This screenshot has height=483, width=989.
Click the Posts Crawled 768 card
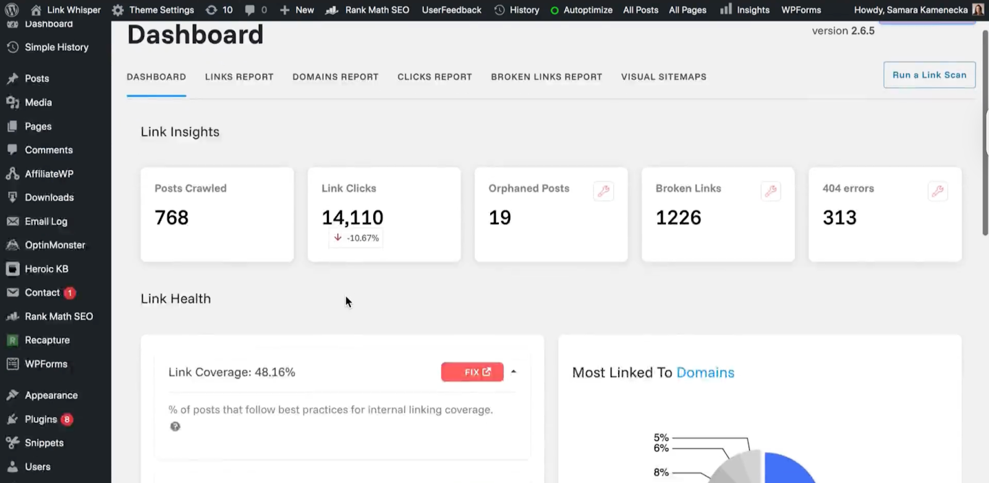click(217, 214)
